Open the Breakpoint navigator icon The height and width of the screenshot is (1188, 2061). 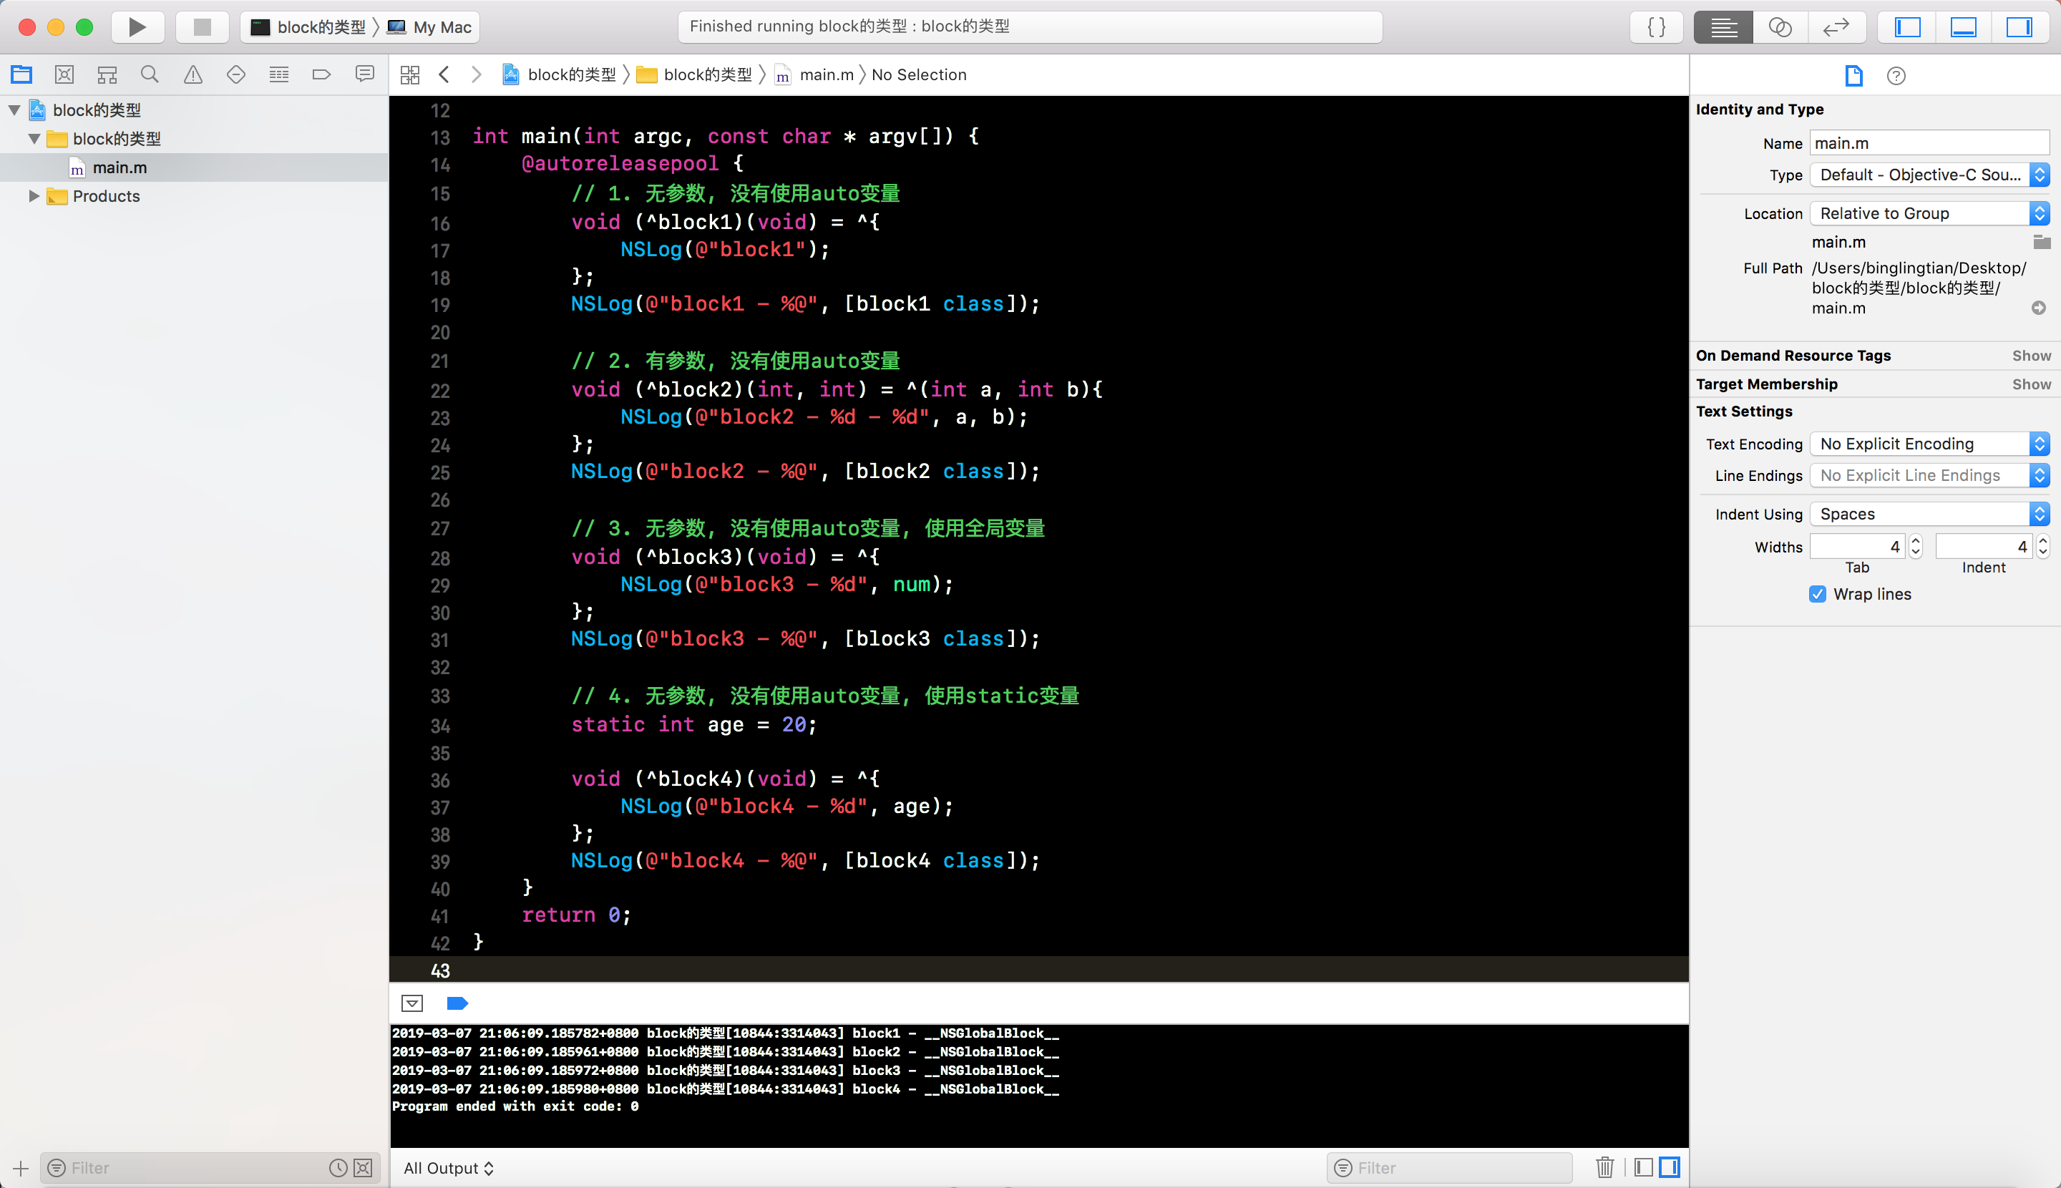coord(321,75)
